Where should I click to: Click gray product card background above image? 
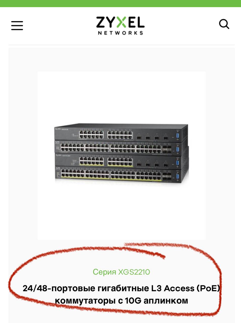click(x=121, y=59)
